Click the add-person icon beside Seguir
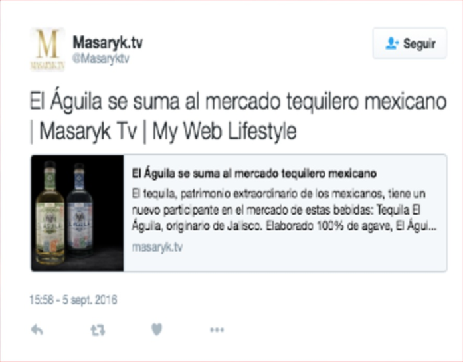 [392, 43]
